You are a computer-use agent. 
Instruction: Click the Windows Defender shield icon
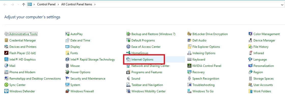[x=6, y=91]
